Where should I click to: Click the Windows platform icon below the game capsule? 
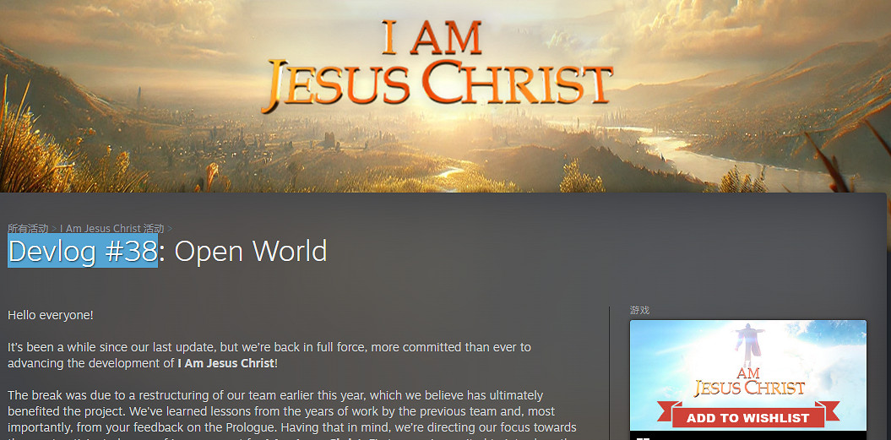tap(643, 437)
